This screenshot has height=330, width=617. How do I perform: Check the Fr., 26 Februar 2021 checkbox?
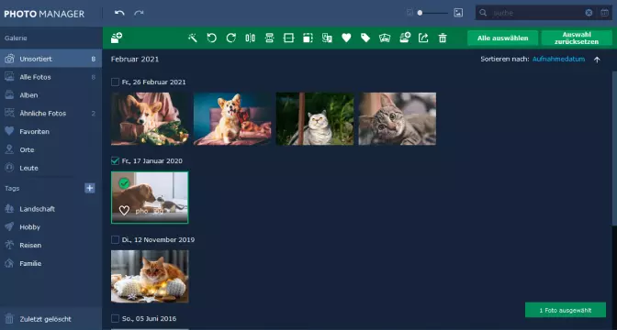point(115,82)
